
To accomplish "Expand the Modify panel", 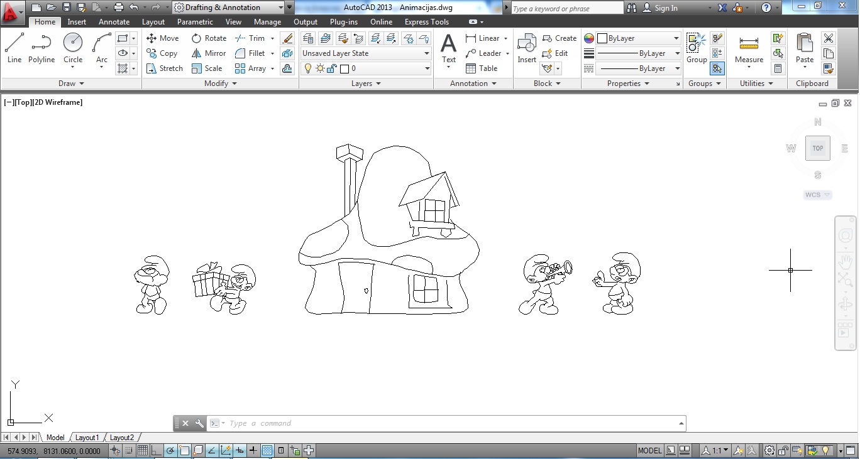I will click(x=221, y=84).
